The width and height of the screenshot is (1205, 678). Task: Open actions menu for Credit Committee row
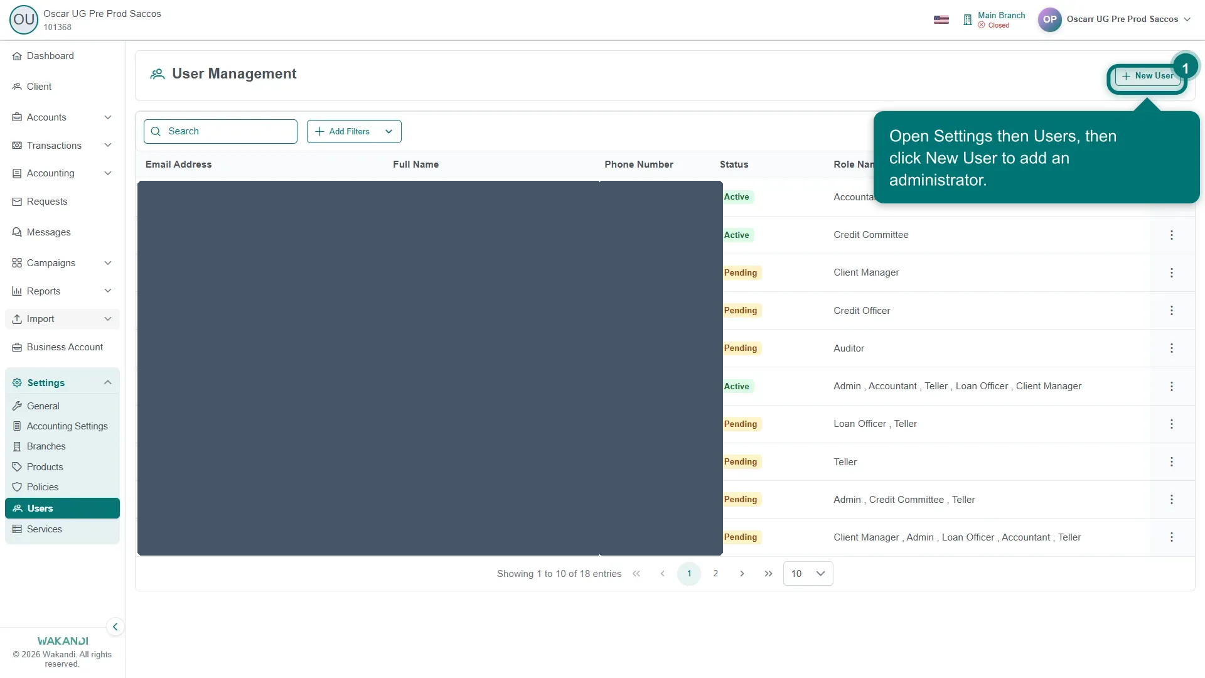pyautogui.click(x=1171, y=235)
